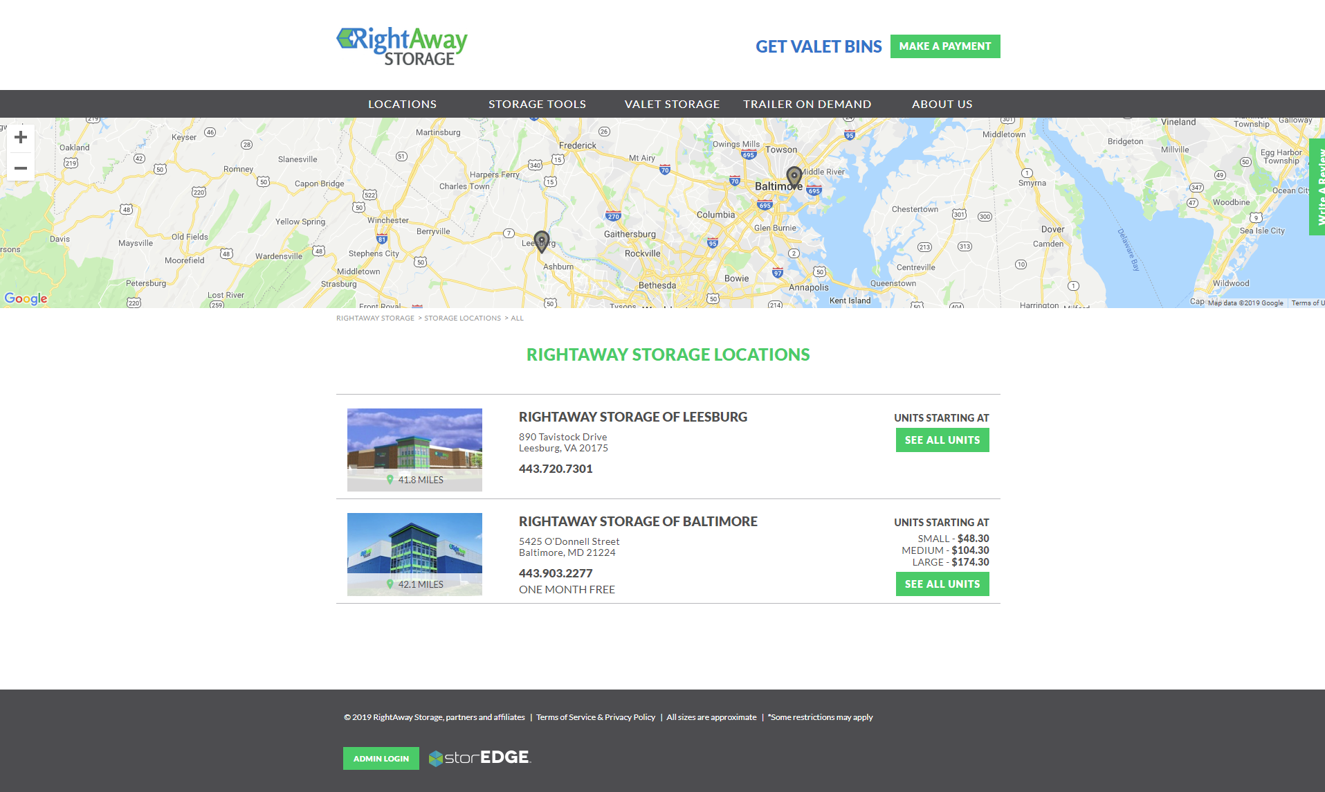The image size is (1325, 792).
Task: Click the RightAway Storage logo
Action: coord(401,46)
